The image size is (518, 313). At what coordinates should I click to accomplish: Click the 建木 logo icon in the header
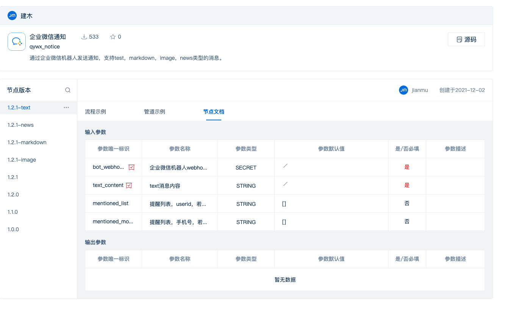(12, 16)
